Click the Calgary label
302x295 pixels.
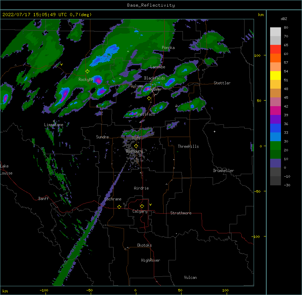click(140, 211)
